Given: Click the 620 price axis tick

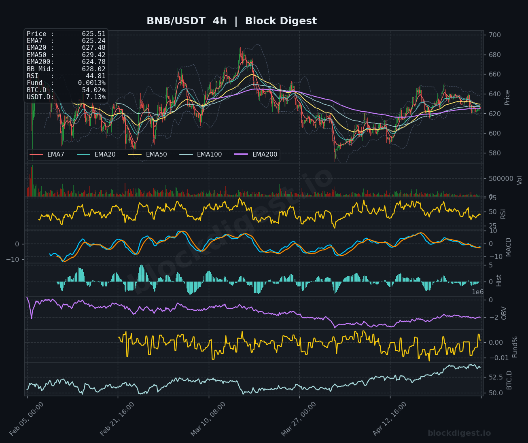Looking at the screenshot, I should [x=495, y=114].
